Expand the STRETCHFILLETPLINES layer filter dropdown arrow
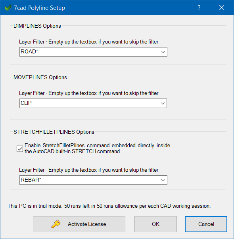The width and height of the screenshot is (234, 239). 163,180
